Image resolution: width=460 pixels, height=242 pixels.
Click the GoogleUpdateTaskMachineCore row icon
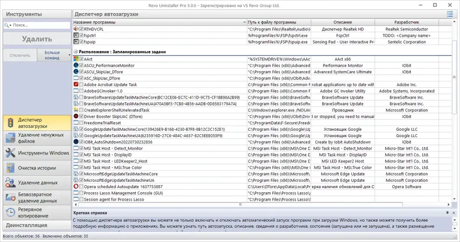[x=76, y=129]
